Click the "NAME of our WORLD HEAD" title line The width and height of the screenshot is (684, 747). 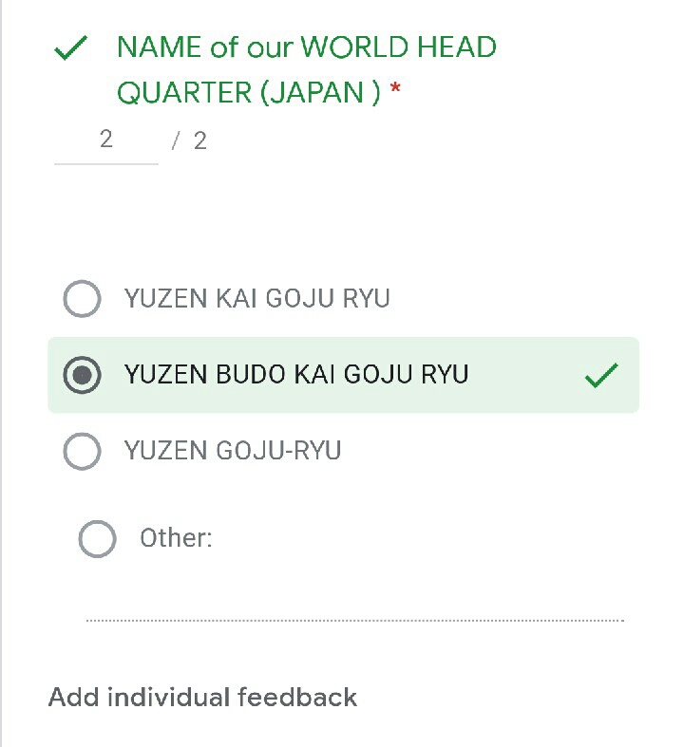(306, 47)
